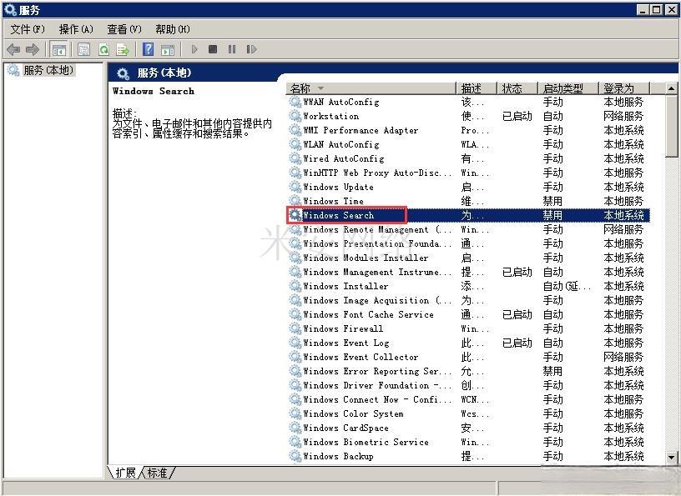Screen dimensions: 681x496
Task: Open the 文件(F) menu
Action: pos(28,29)
